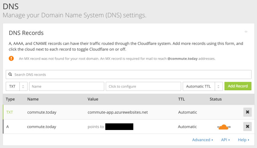Focus the Search DNS records field
257x148 pixels.
pos(129,75)
